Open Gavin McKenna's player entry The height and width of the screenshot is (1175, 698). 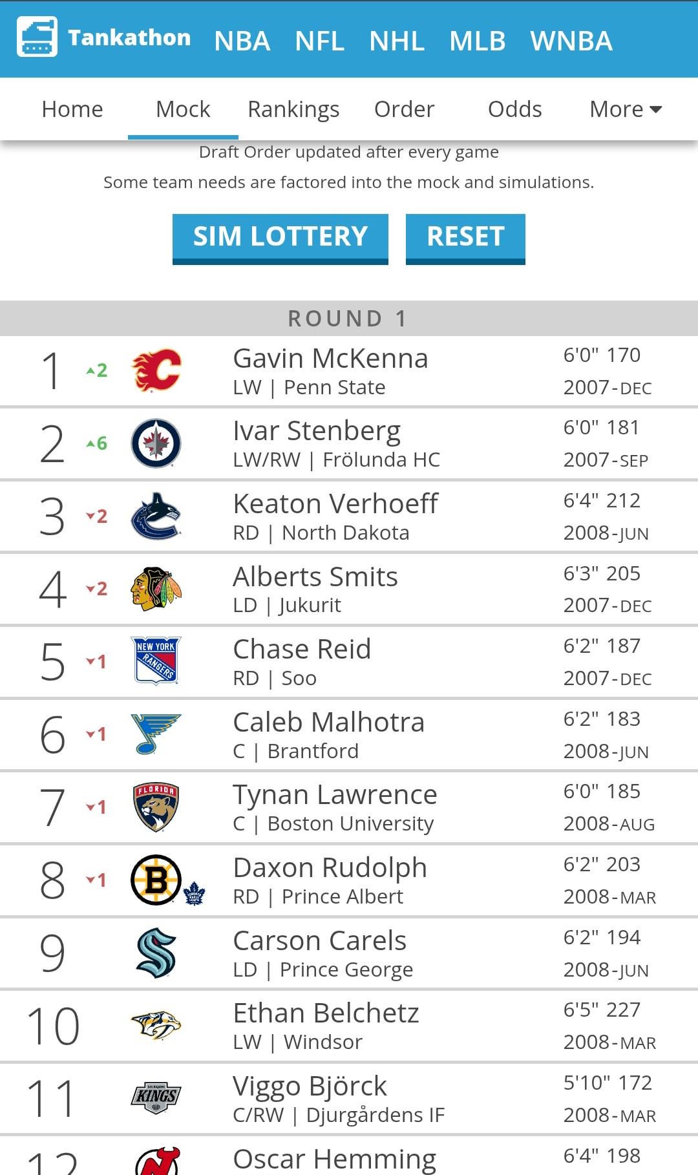pyautogui.click(x=330, y=359)
